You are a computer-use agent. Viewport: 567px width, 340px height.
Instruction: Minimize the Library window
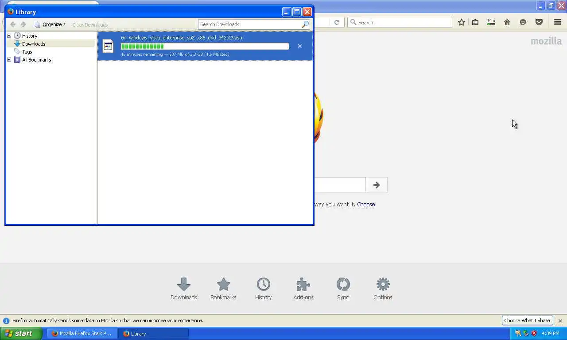point(287,12)
